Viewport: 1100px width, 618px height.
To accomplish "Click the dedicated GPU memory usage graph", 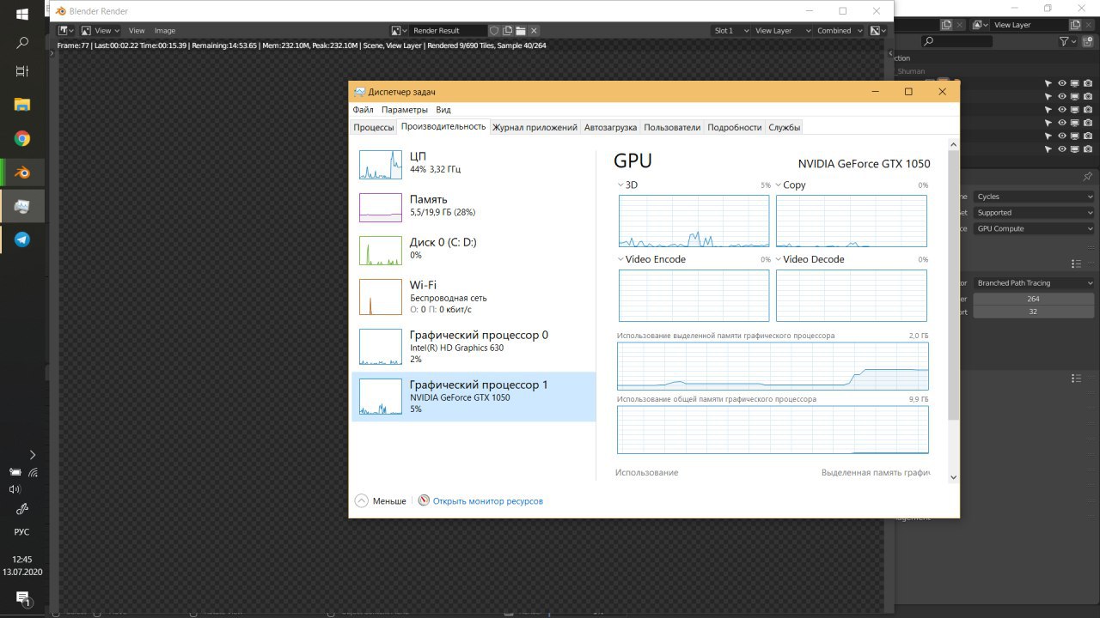I will [x=773, y=366].
